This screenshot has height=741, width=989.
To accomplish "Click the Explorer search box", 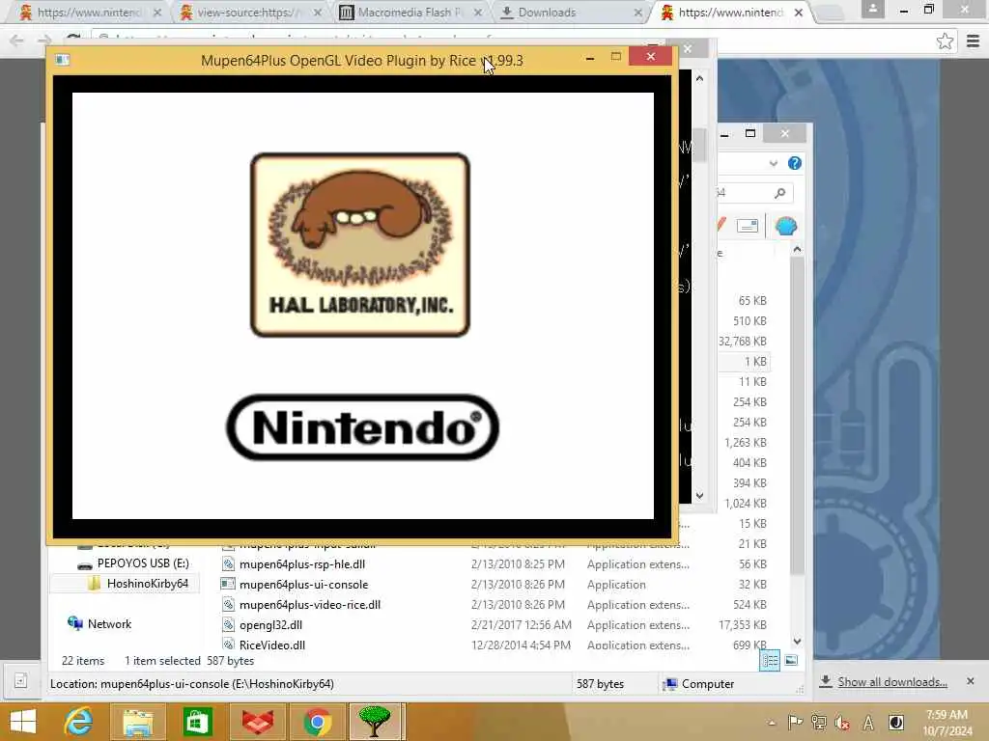I will 755,193.
